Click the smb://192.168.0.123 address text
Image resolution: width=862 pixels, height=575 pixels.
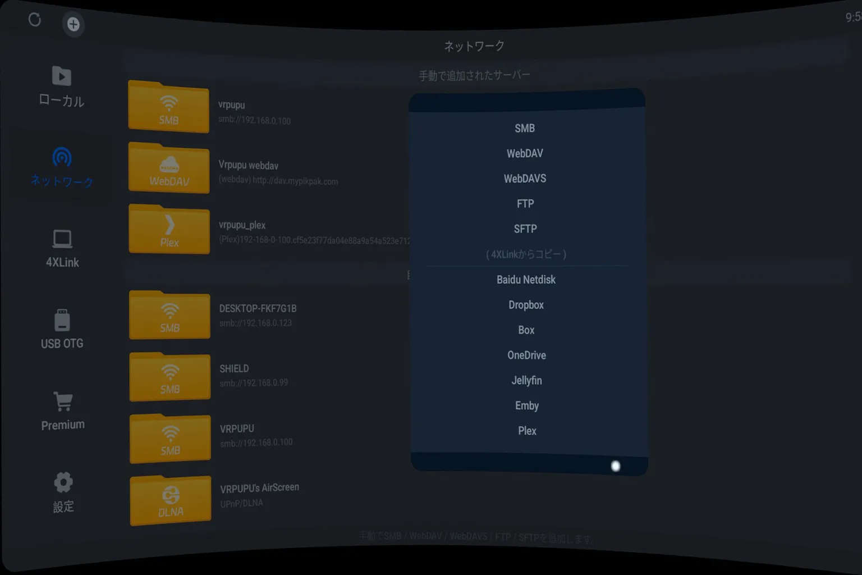click(255, 323)
